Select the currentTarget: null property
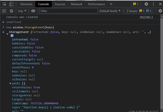Image resolution: width=163 pixels, height=112 pixels. [28, 59]
